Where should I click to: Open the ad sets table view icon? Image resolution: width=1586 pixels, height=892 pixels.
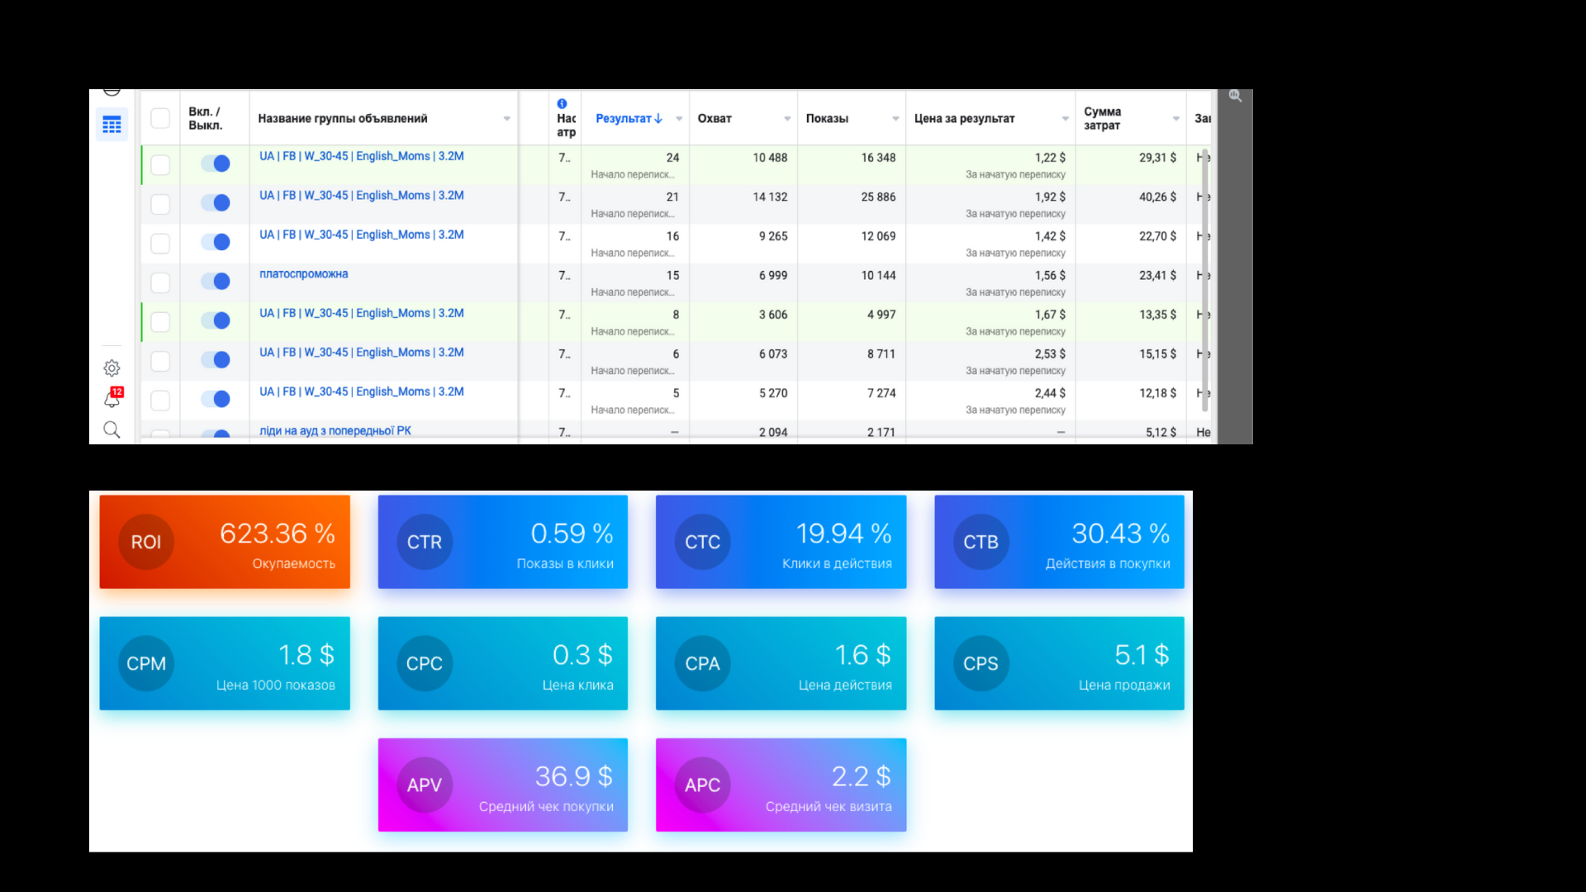112,125
